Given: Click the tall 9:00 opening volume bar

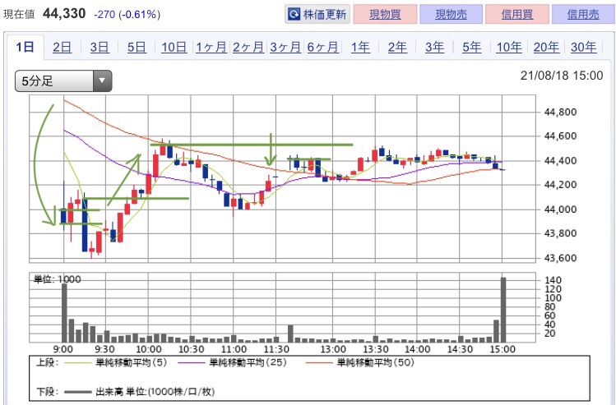Looking at the screenshot, I should click(x=64, y=313).
